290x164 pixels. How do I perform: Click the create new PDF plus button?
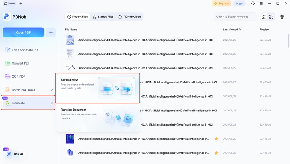[x=51, y=32]
